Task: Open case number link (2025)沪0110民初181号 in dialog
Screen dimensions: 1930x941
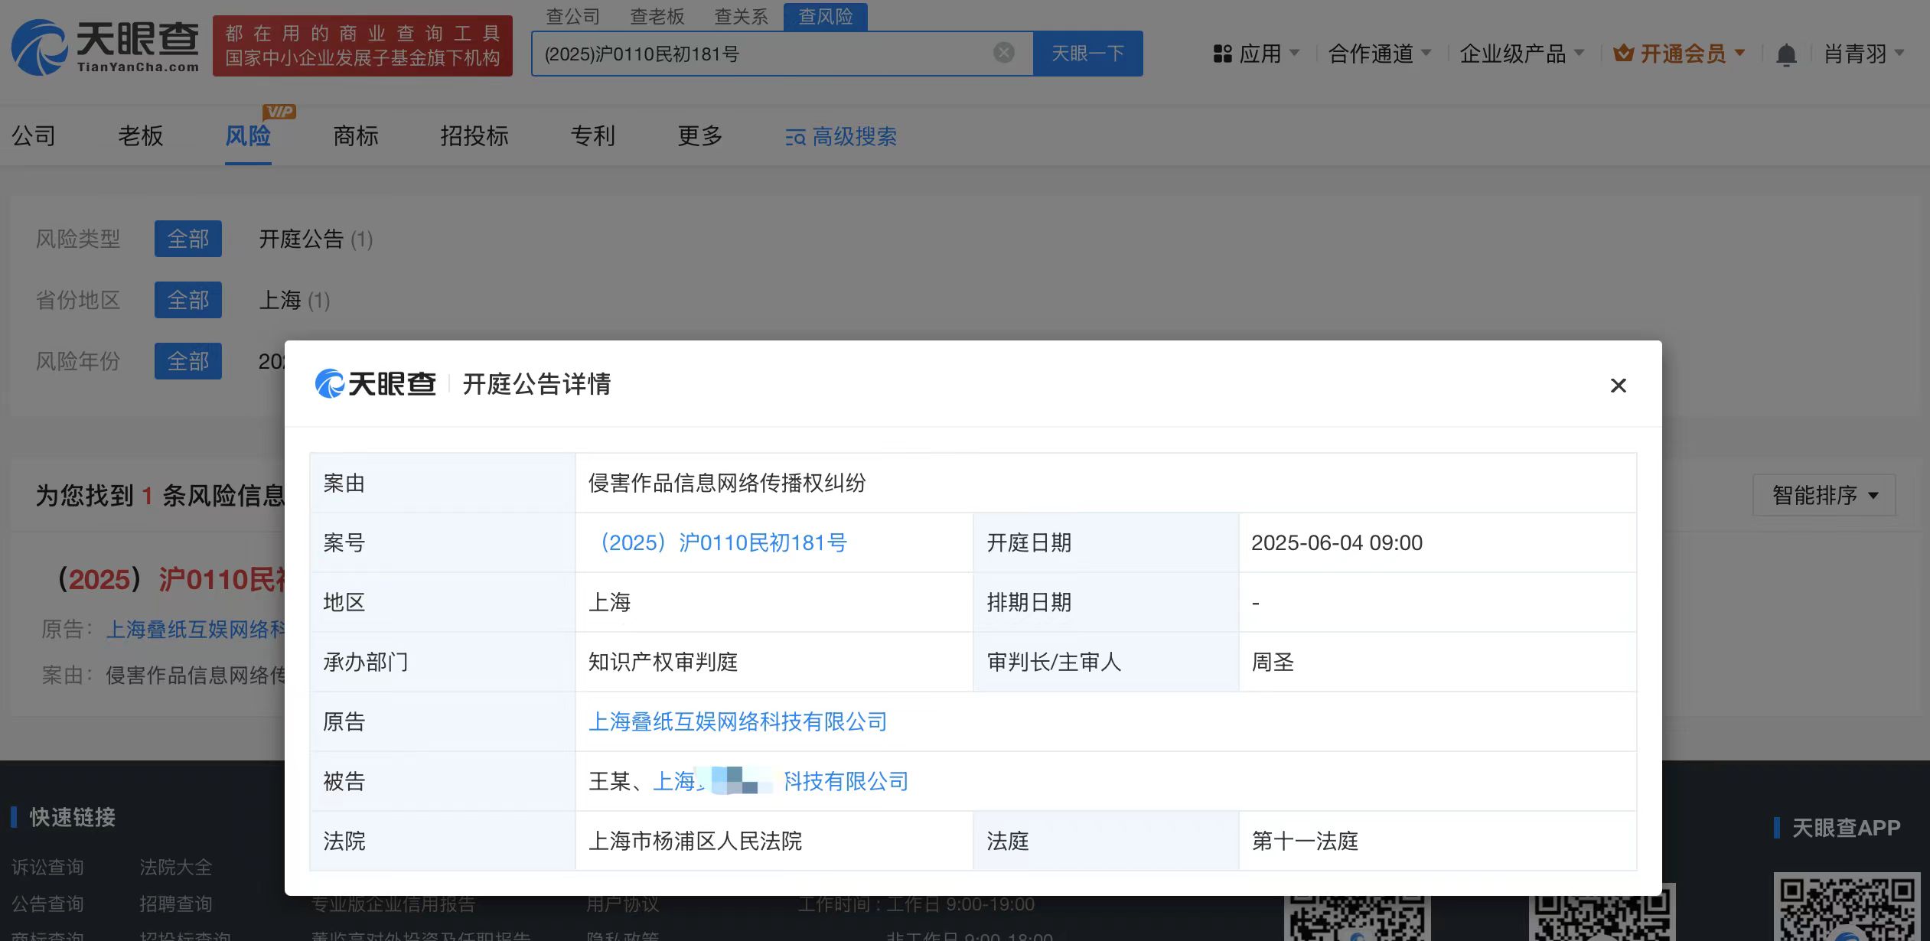Action: click(719, 542)
